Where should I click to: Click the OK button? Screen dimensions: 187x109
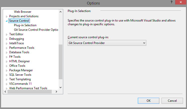pyautogui.click(x=149, y=101)
